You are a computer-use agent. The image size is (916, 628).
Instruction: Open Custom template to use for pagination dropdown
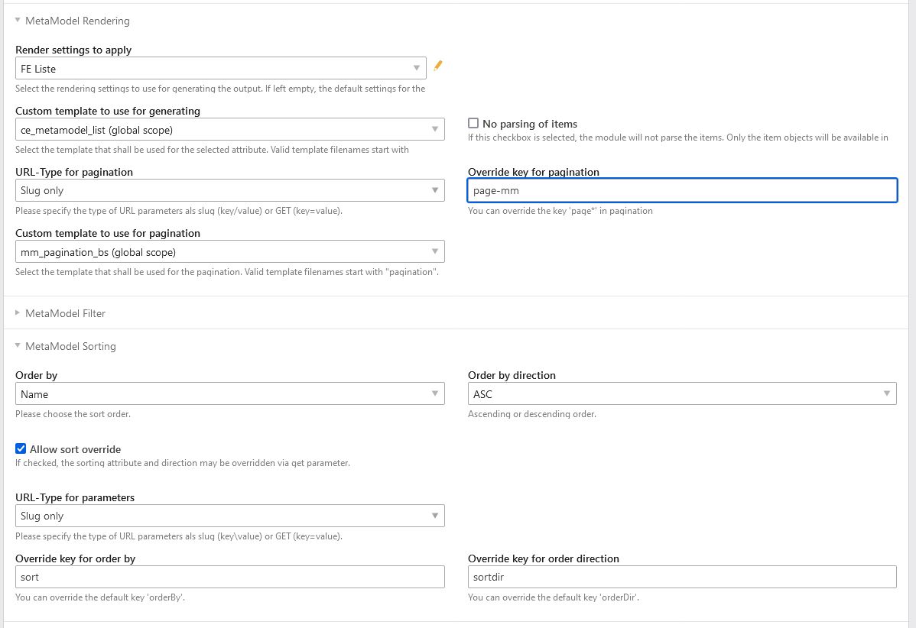point(229,252)
